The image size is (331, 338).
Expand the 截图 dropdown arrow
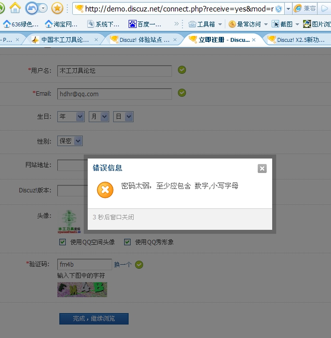[x=298, y=24]
